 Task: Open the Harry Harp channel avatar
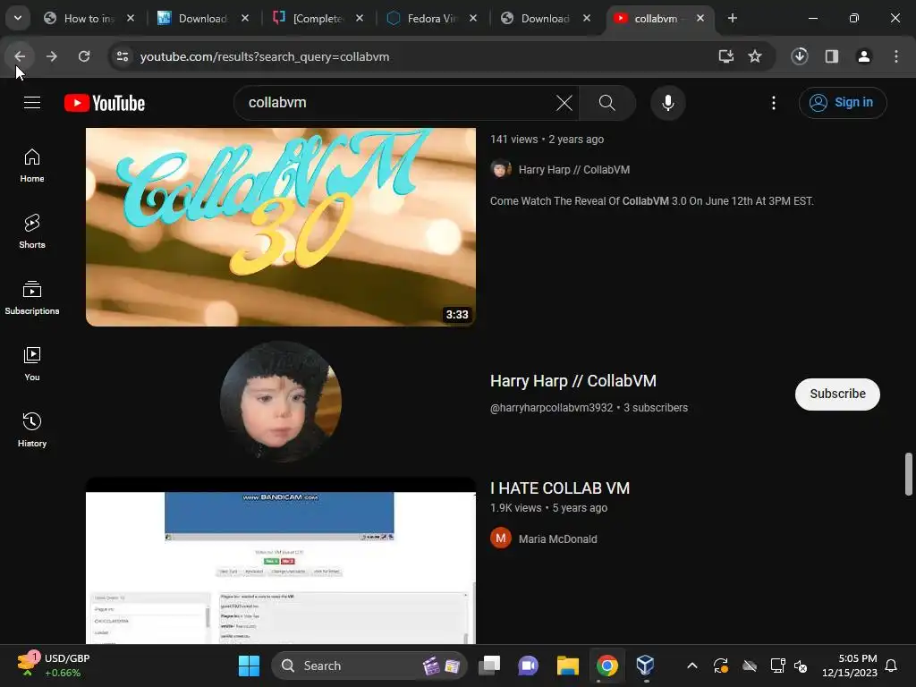point(280,402)
